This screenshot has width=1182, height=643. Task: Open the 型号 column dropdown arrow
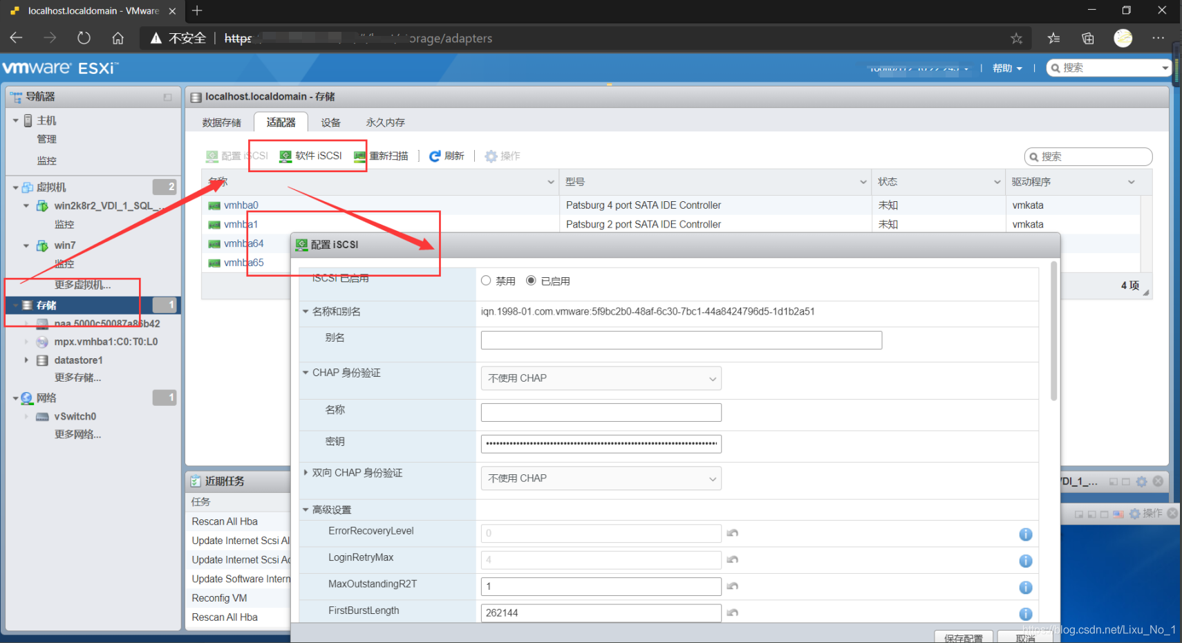tap(863, 182)
